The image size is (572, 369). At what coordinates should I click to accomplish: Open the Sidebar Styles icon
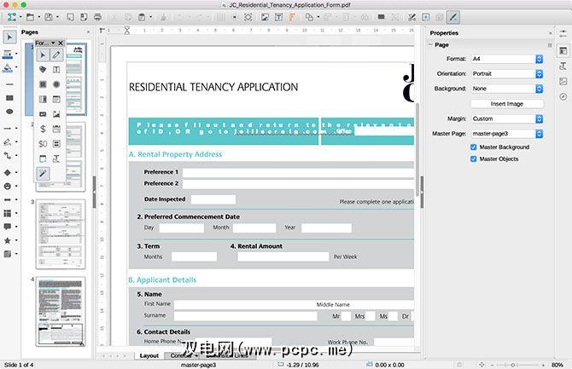563,66
